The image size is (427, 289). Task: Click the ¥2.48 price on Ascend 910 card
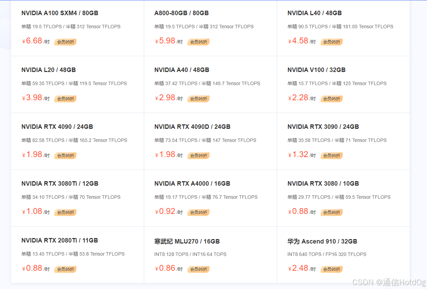pos(298,268)
